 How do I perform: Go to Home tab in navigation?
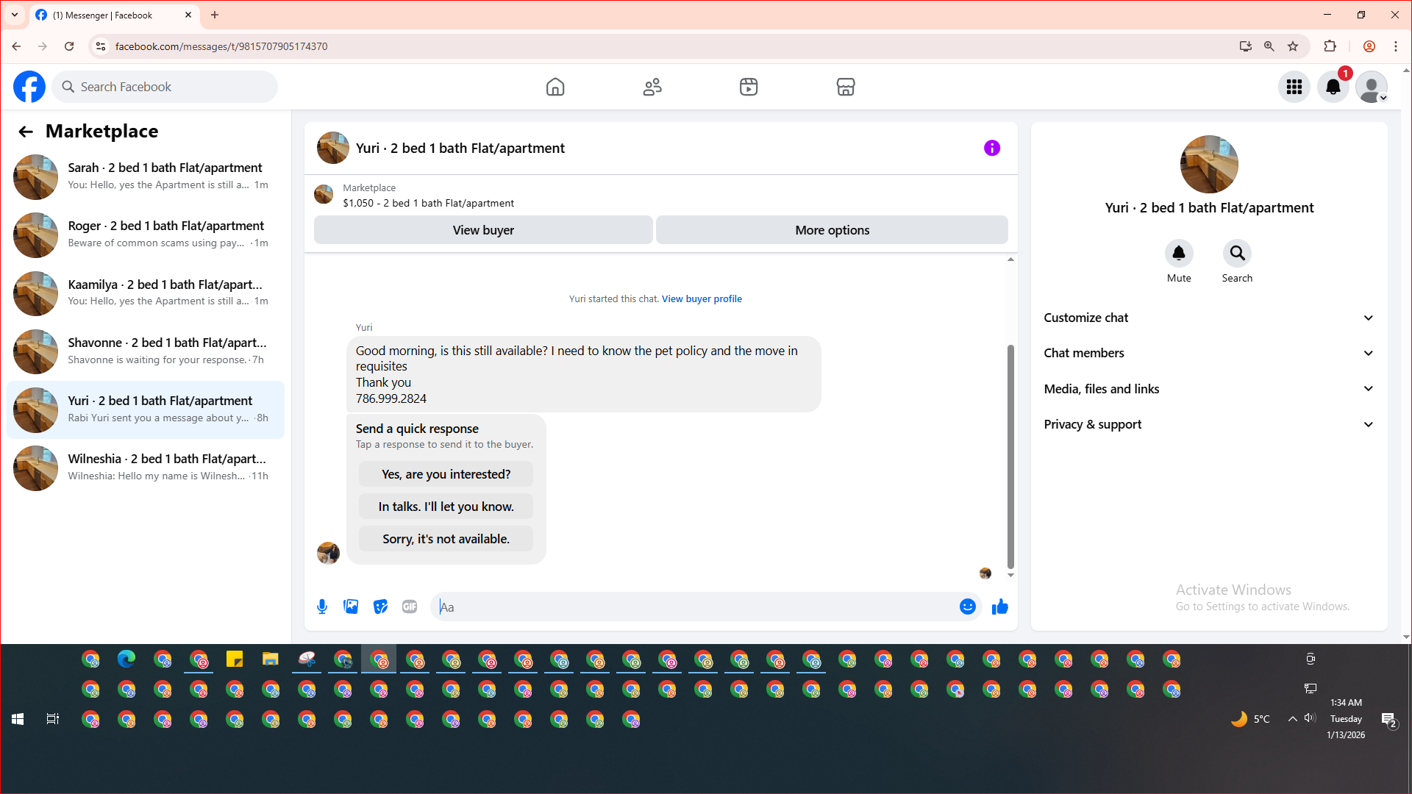(x=555, y=87)
